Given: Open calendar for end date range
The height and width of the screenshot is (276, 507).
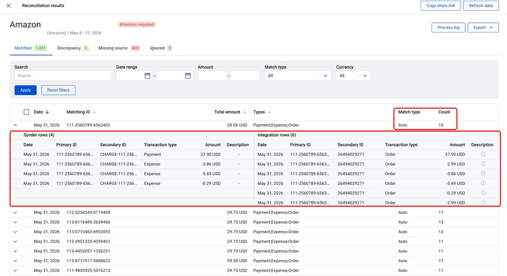Looking at the screenshot, I should pos(188,76).
